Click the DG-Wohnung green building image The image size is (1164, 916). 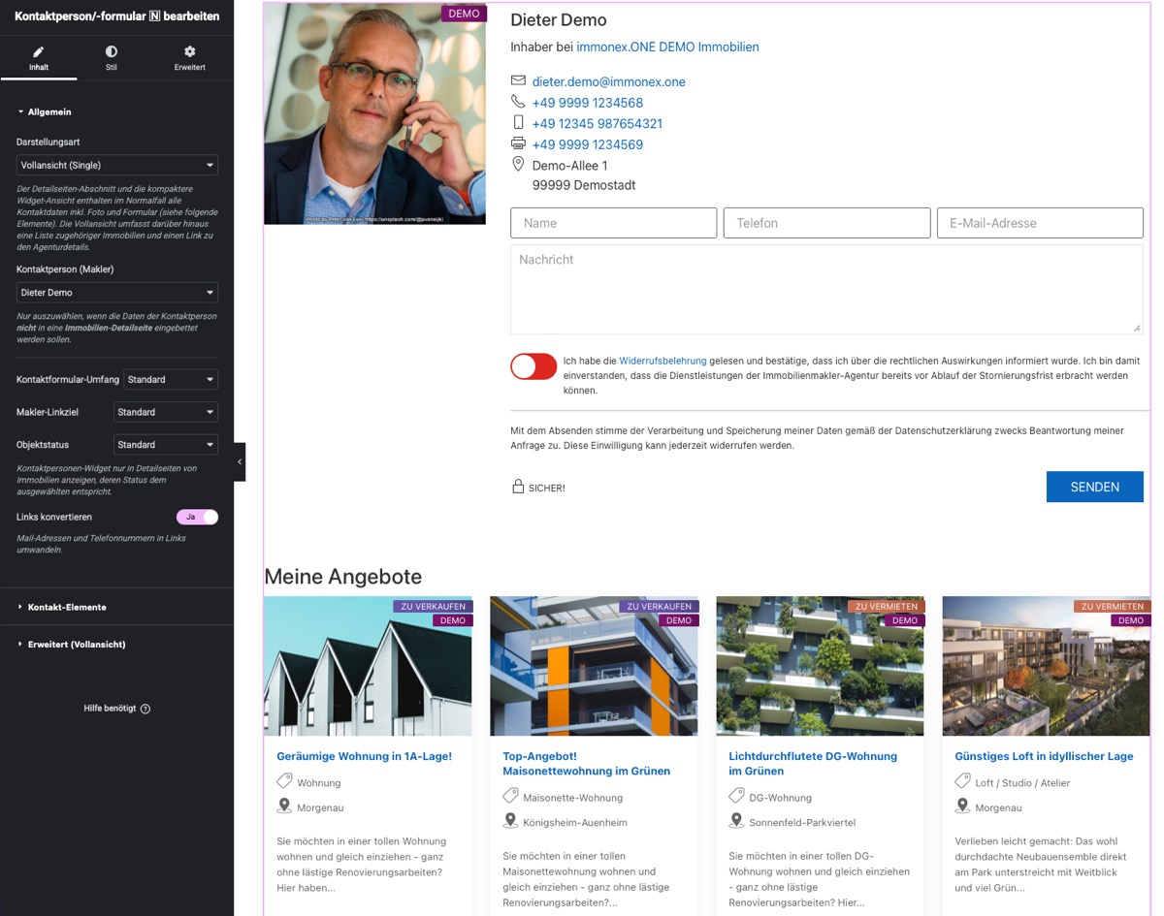(x=821, y=666)
